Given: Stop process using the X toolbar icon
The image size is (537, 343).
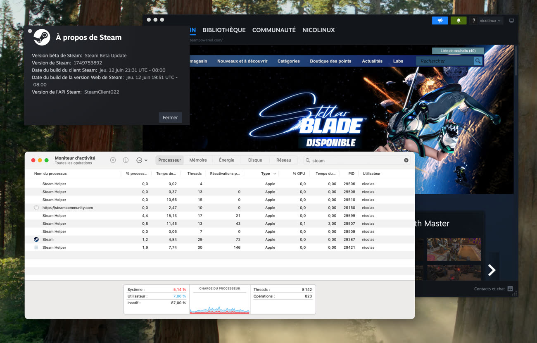Looking at the screenshot, I should tap(113, 160).
